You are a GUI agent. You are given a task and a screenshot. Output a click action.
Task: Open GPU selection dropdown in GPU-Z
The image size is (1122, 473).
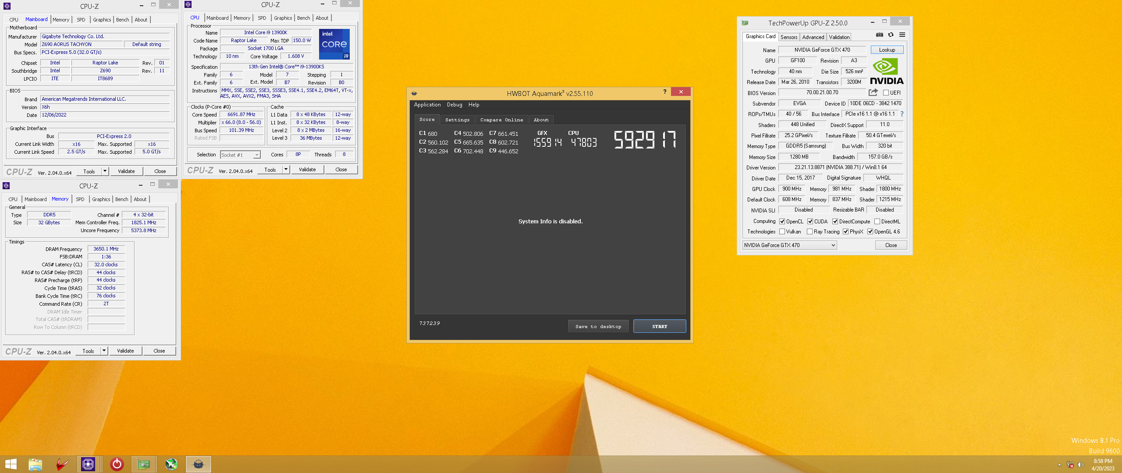point(789,245)
